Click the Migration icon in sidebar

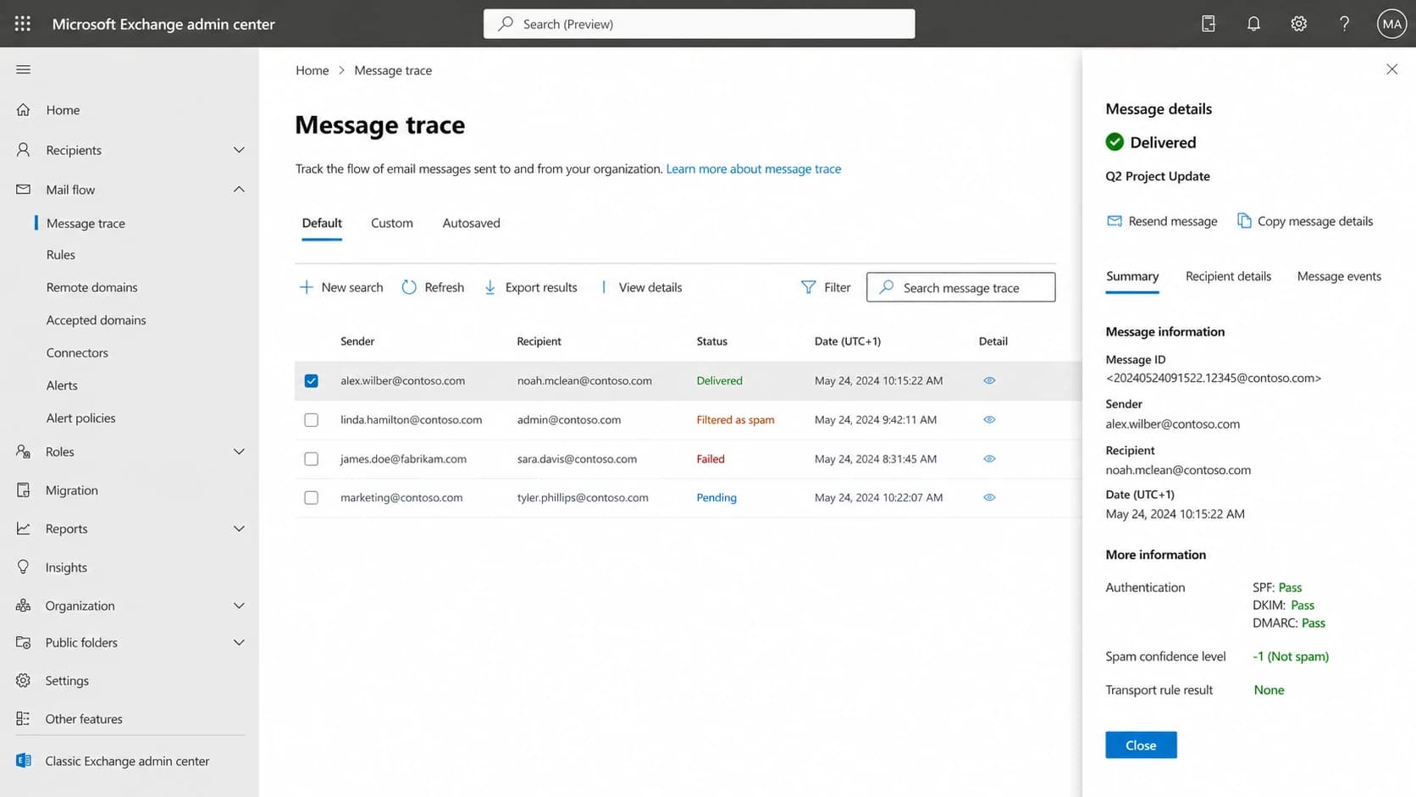[23, 490]
